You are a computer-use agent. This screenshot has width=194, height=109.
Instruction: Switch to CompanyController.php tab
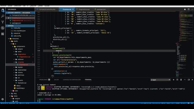coord(47,9)
